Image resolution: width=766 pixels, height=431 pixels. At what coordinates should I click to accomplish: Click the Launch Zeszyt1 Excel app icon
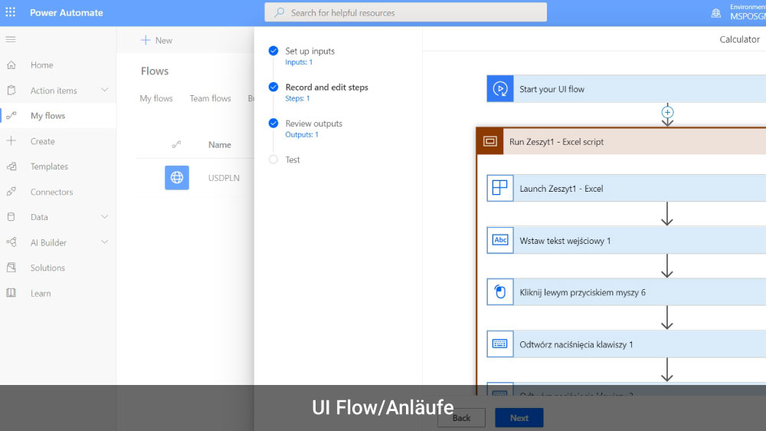(499, 188)
